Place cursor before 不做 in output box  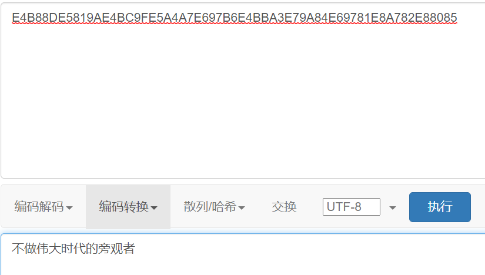12,249
